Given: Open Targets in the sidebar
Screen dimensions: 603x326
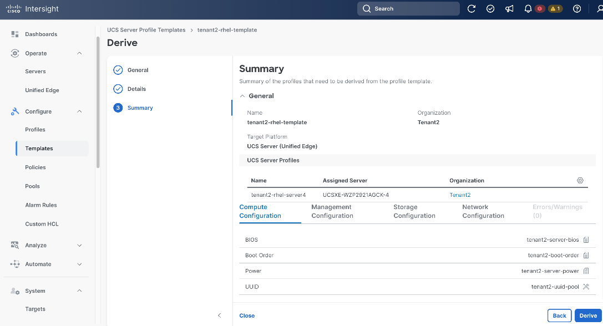Looking at the screenshot, I should (x=36, y=309).
